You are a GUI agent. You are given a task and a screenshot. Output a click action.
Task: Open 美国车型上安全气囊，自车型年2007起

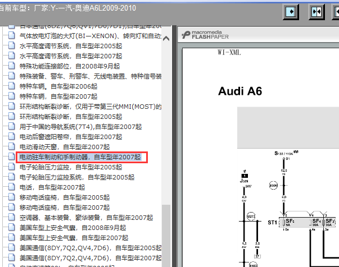74,238
